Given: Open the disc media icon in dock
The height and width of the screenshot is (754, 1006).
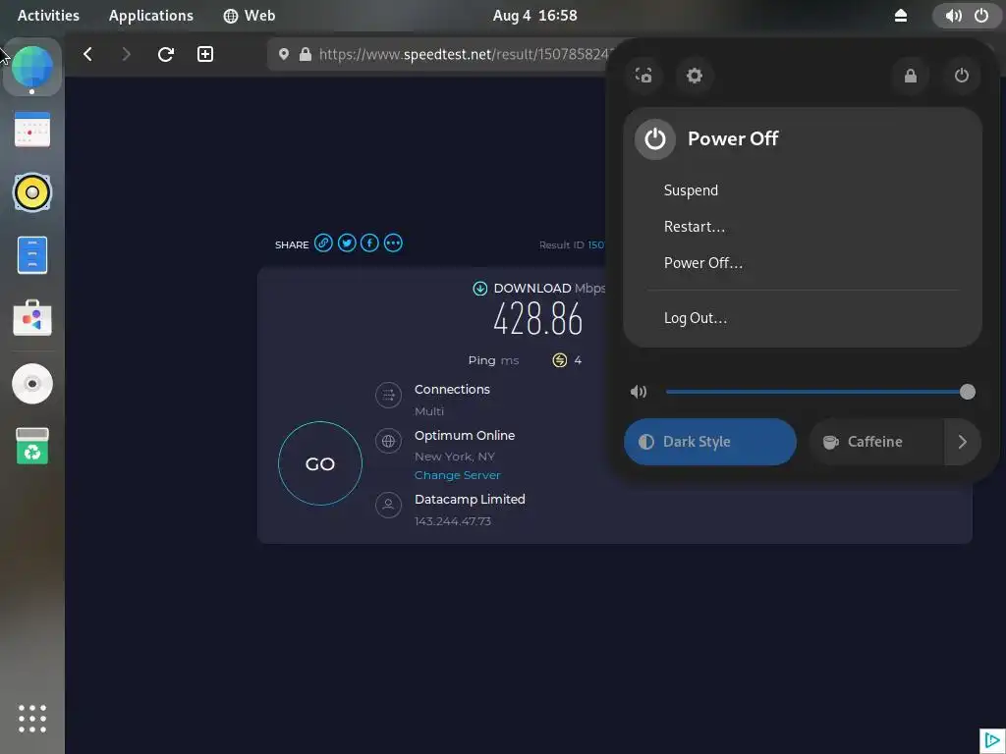Looking at the screenshot, I should (32, 384).
